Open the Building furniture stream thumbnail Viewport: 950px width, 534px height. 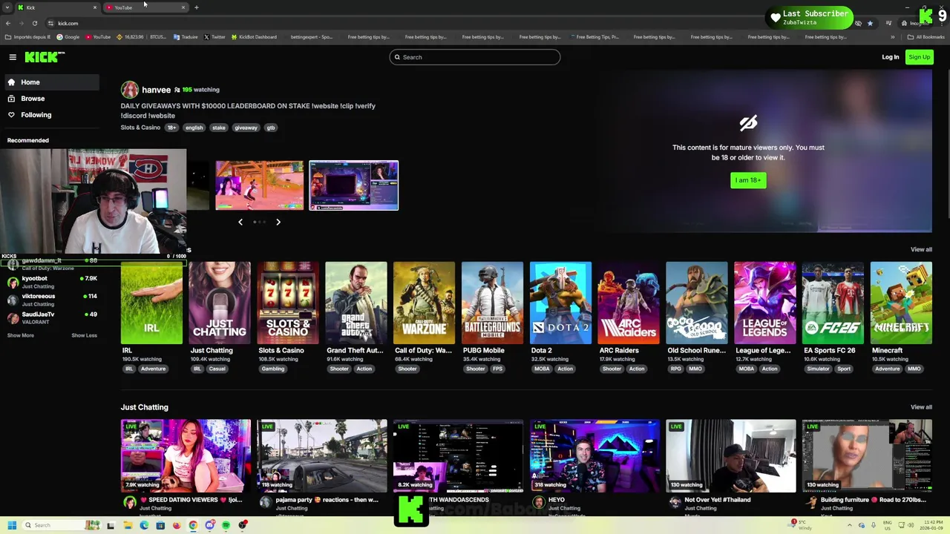point(867,455)
